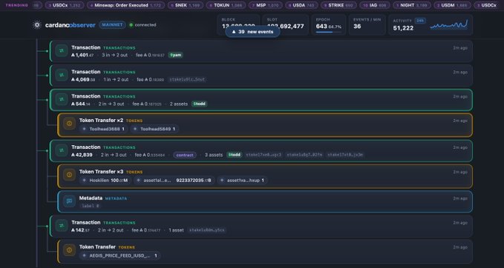Click the AEGIS_PRICE_FEED_IUSD token chip
The width and height of the screenshot is (504, 268).
pos(120,255)
